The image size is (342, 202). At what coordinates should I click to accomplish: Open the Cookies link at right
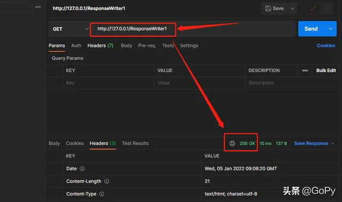pos(326,46)
